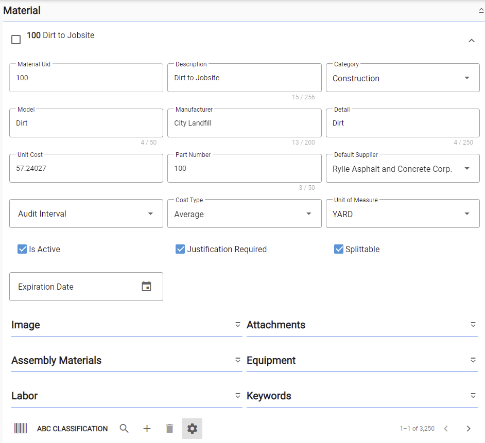Click into the Unit Cost field
Viewport: 485px width, 443px height.
pos(86,168)
